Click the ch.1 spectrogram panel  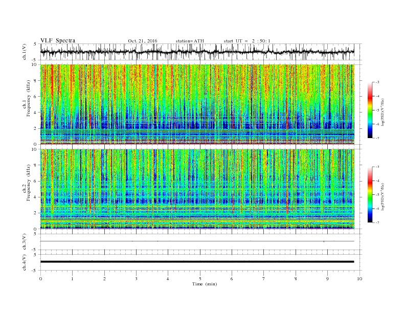coord(197,104)
